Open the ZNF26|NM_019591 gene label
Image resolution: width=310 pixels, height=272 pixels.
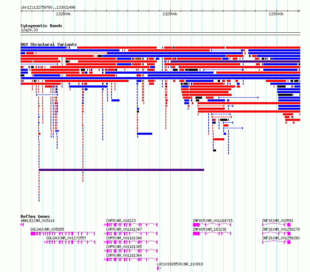[278, 221]
